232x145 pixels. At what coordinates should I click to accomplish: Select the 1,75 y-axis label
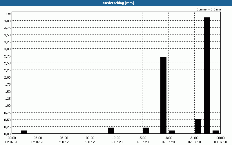tap(8, 84)
